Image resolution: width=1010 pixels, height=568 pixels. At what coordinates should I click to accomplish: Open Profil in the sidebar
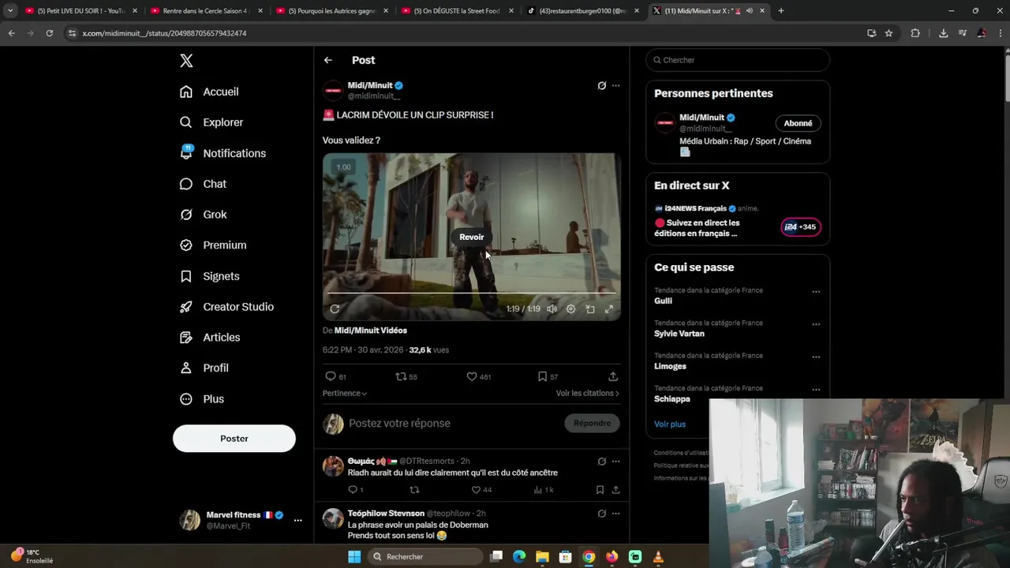pyautogui.click(x=204, y=368)
